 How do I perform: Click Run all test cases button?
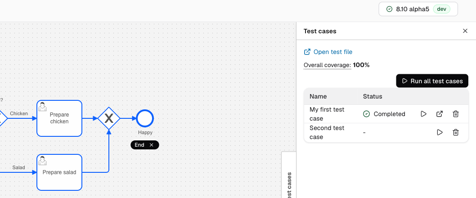click(x=432, y=81)
